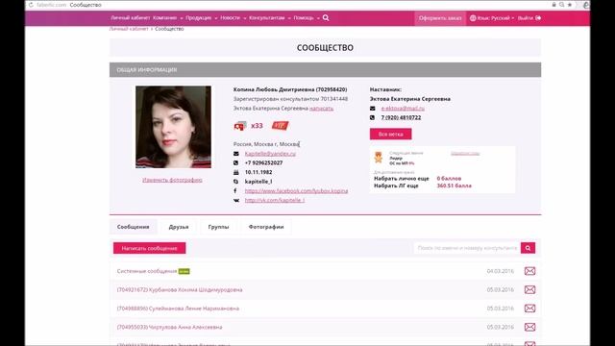Click the VK icon in profile contacts
This screenshot has height=346, width=615.
[236, 200]
